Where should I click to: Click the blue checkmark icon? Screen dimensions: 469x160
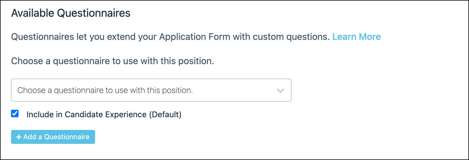point(15,114)
